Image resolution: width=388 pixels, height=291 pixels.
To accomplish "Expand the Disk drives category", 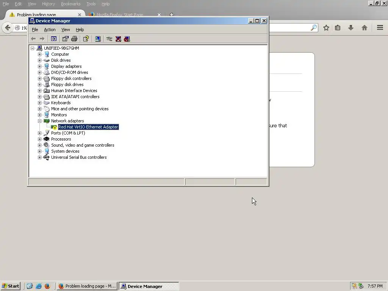I will pos(39,60).
